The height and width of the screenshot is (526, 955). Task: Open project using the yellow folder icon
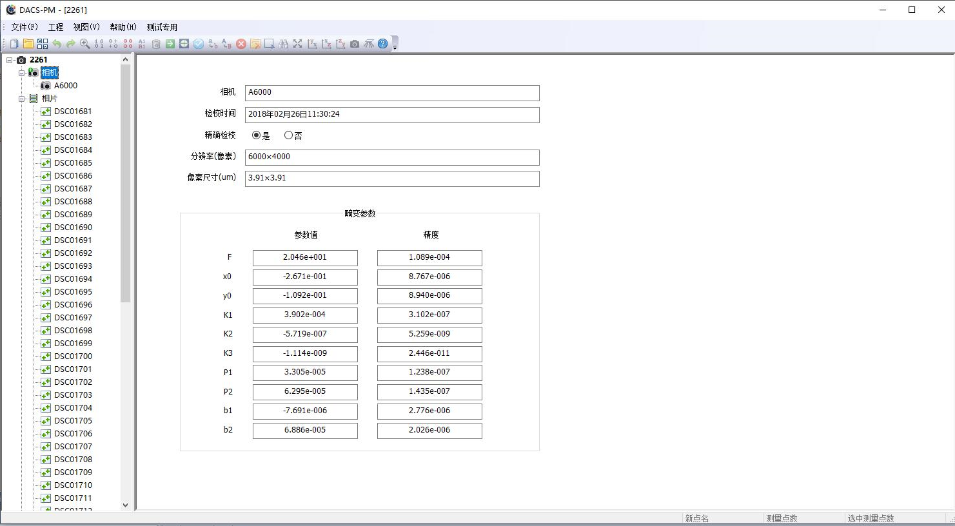click(28, 44)
